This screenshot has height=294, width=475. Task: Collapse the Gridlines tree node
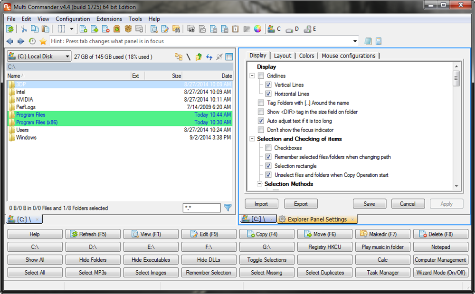252,76
